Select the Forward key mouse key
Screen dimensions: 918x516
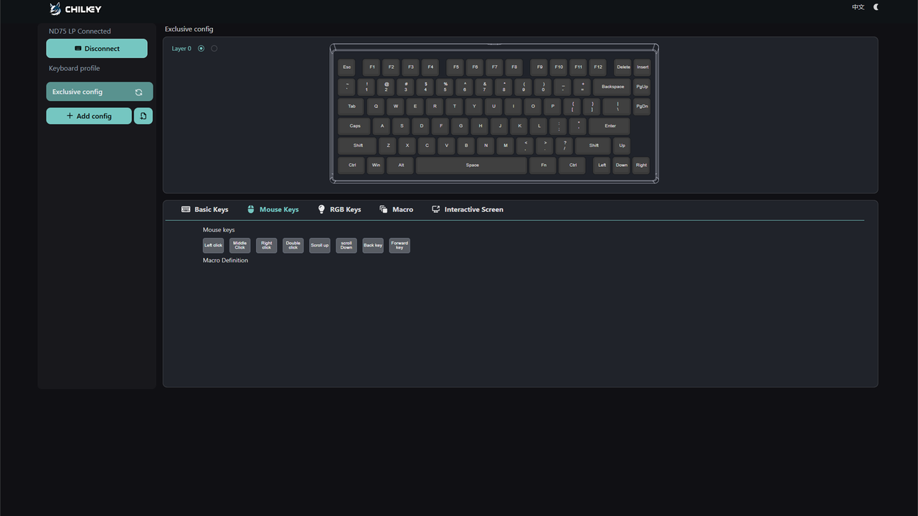(x=399, y=245)
